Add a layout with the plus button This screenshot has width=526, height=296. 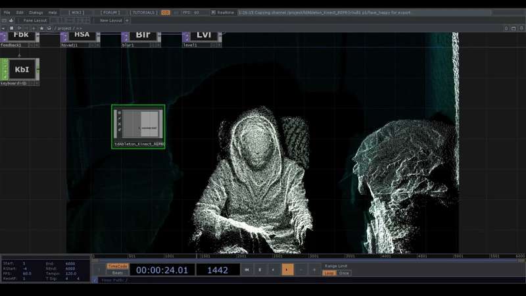[x=127, y=20]
